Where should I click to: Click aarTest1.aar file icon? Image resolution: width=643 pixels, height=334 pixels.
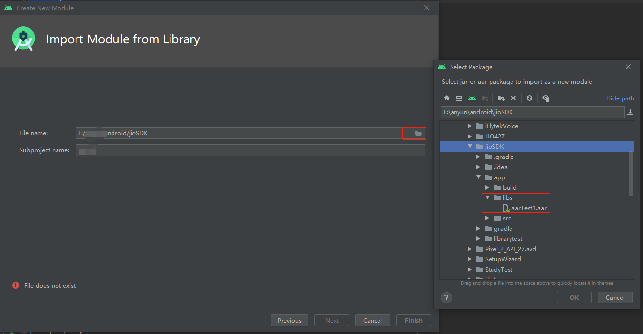tap(506, 208)
